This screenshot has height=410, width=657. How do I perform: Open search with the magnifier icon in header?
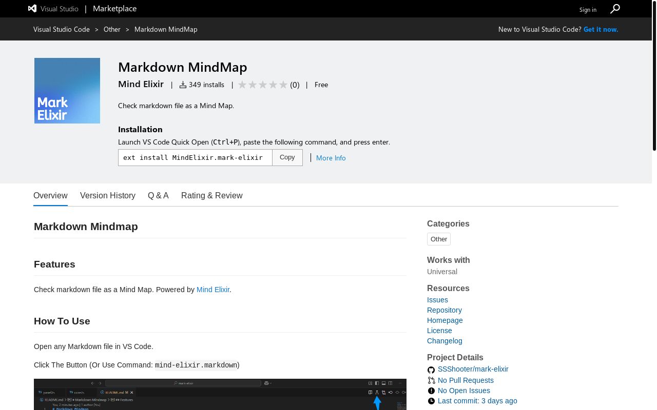615,9
